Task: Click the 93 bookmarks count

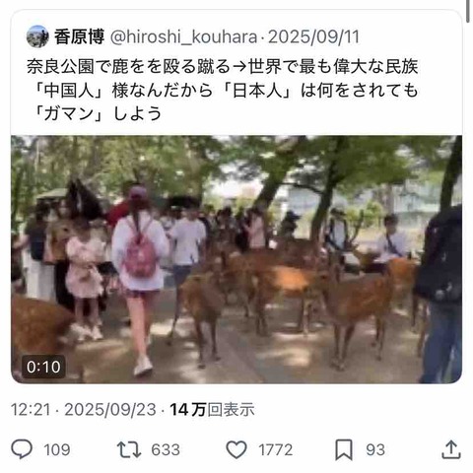Action: tap(375, 449)
